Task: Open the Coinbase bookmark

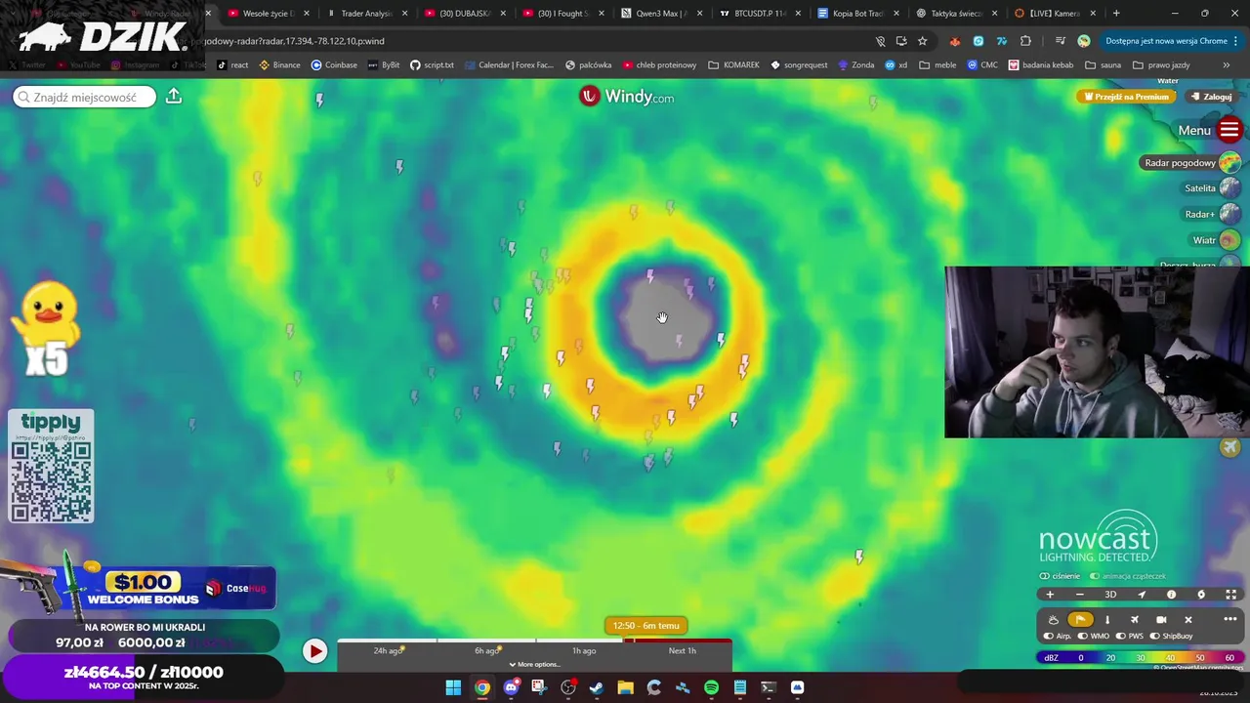Action: [x=334, y=65]
